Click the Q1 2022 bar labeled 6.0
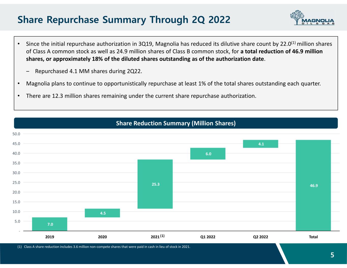 [x=208, y=154]
